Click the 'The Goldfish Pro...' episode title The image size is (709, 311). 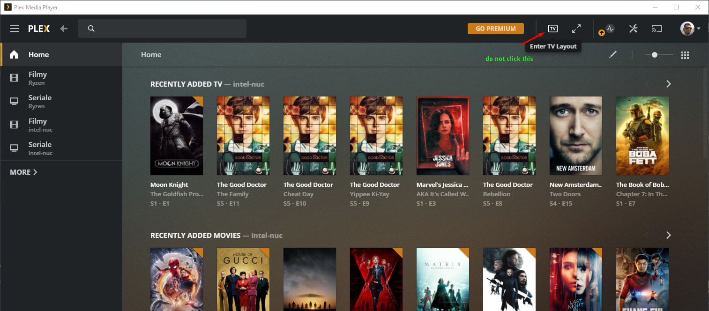tap(177, 194)
